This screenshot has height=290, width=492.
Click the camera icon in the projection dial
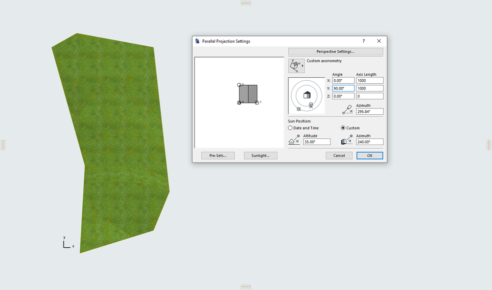311,105
